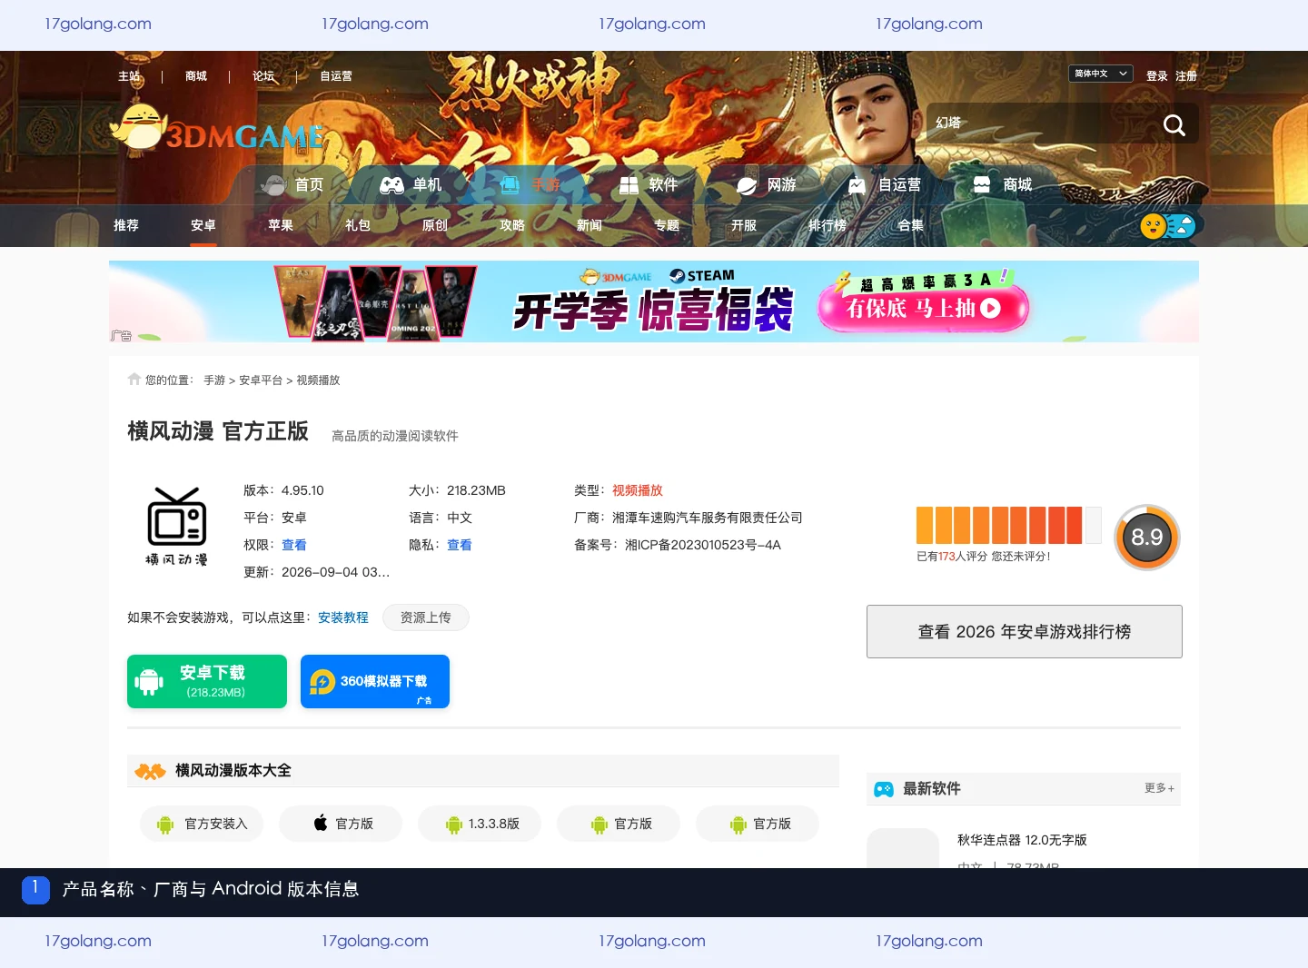Open 秋华连点器 12.0无字版
1308x968 pixels.
(x=1022, y=840)
